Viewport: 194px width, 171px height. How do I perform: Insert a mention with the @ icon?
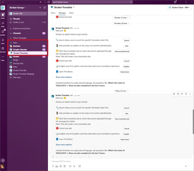65,166
